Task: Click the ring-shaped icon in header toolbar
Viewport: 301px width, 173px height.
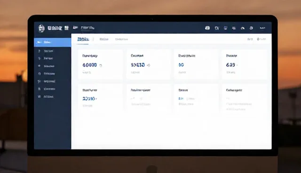Action: point(251,28)
